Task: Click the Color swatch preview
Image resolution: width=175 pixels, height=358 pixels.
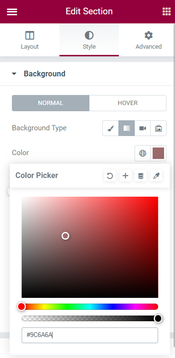Action: (x=158, y=153)
